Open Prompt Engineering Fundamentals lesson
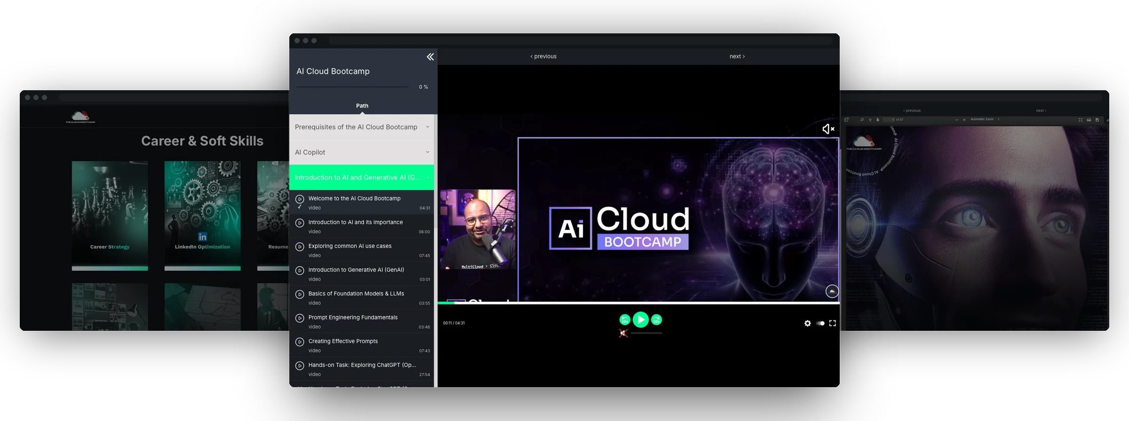 (361, 322)
